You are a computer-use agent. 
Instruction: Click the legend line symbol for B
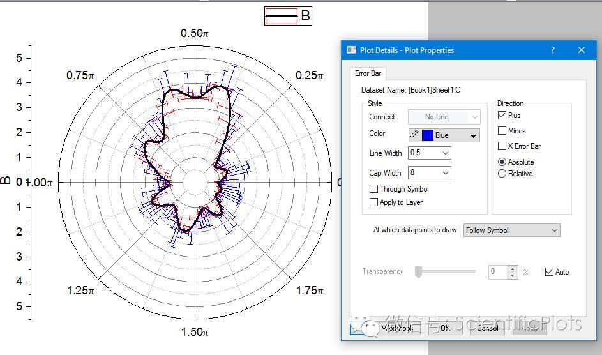pos(282,16)
